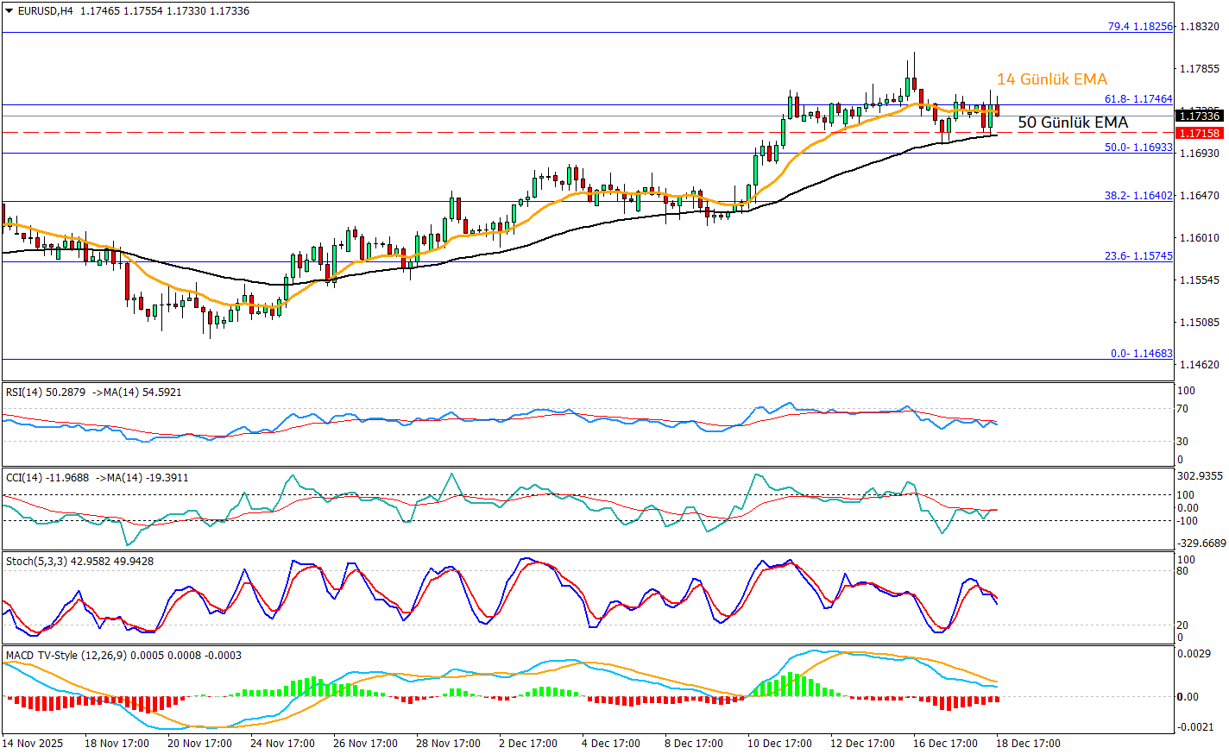Viewport: 1229px width, 754px height.
Task: Click the 18 Dec 17:00 time axis marker
Action: (x=1028, y=744)
